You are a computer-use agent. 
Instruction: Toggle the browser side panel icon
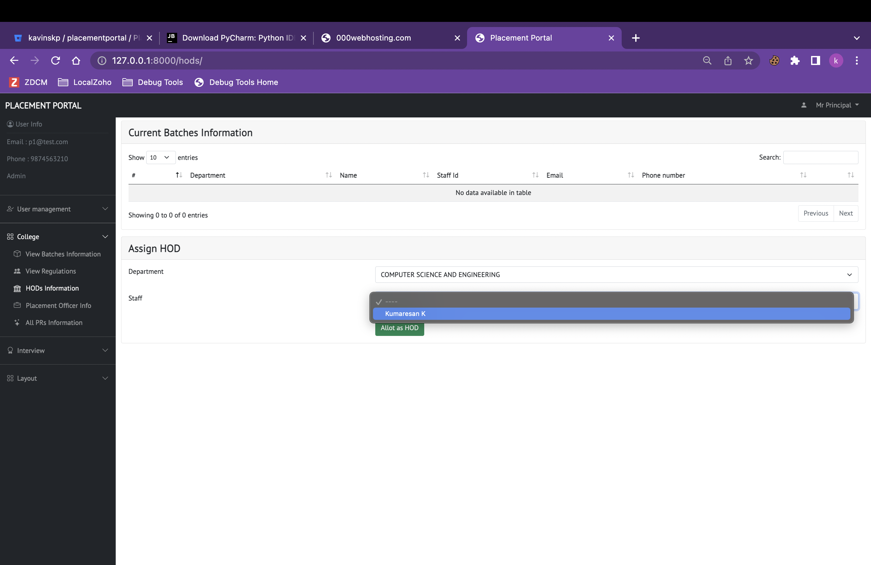(x=815, y=60)
